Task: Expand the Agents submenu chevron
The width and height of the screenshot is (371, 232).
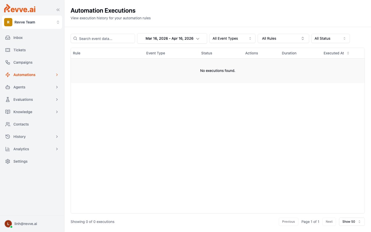Action: (x=57, y=87)
